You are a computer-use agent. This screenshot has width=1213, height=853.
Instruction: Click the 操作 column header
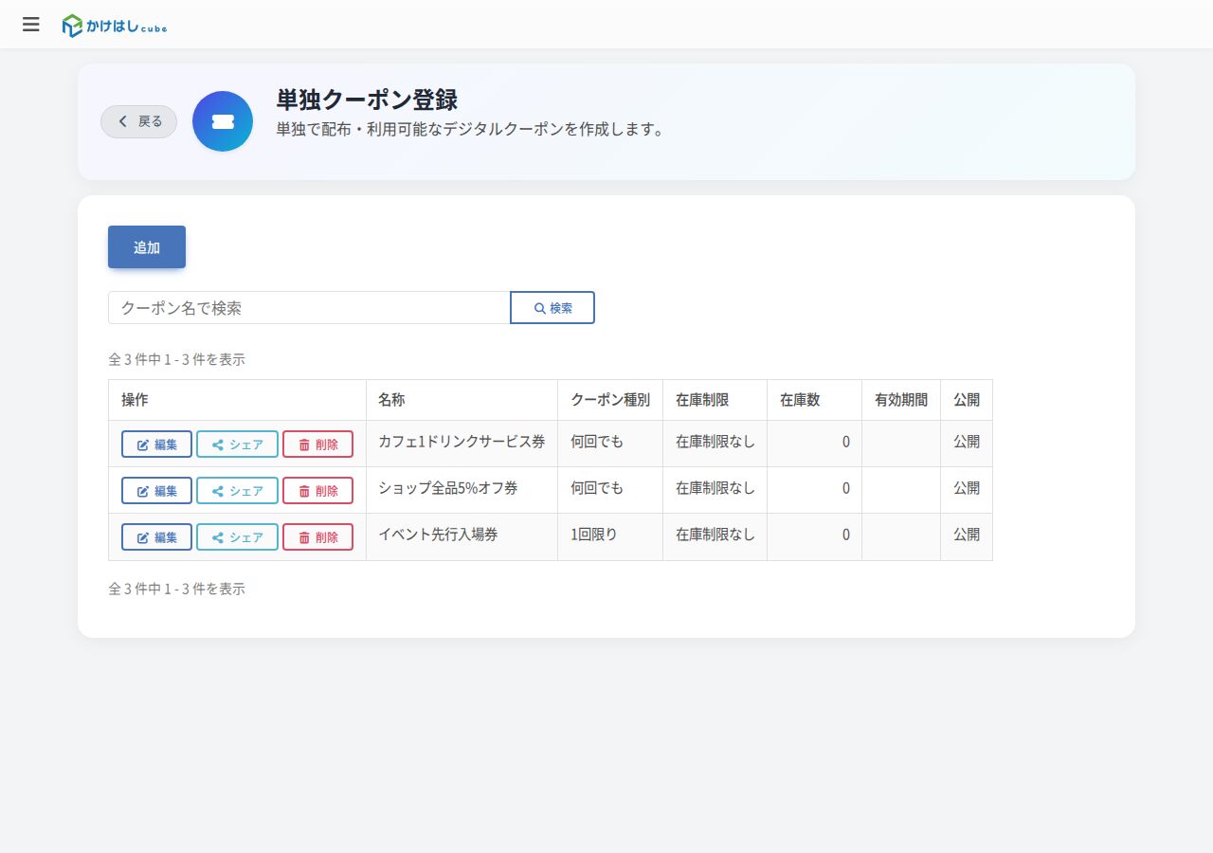pos(237,400)
